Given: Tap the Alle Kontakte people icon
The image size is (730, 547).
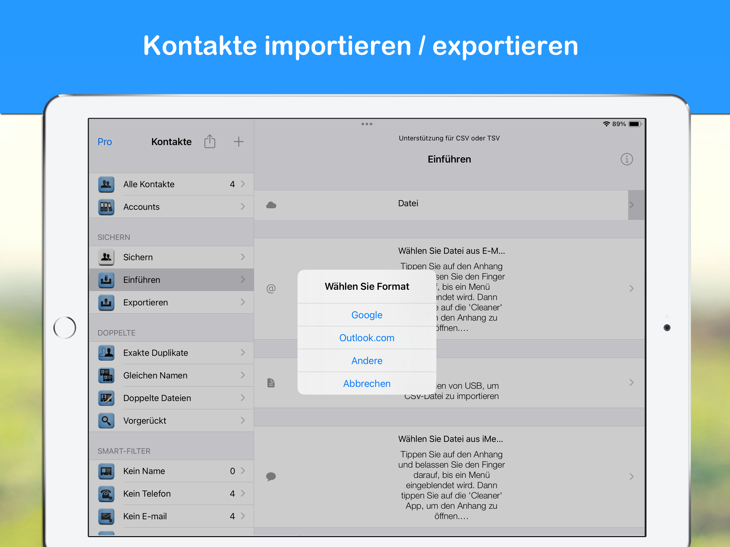Looking at the screenshot, I should click(106, 184).
